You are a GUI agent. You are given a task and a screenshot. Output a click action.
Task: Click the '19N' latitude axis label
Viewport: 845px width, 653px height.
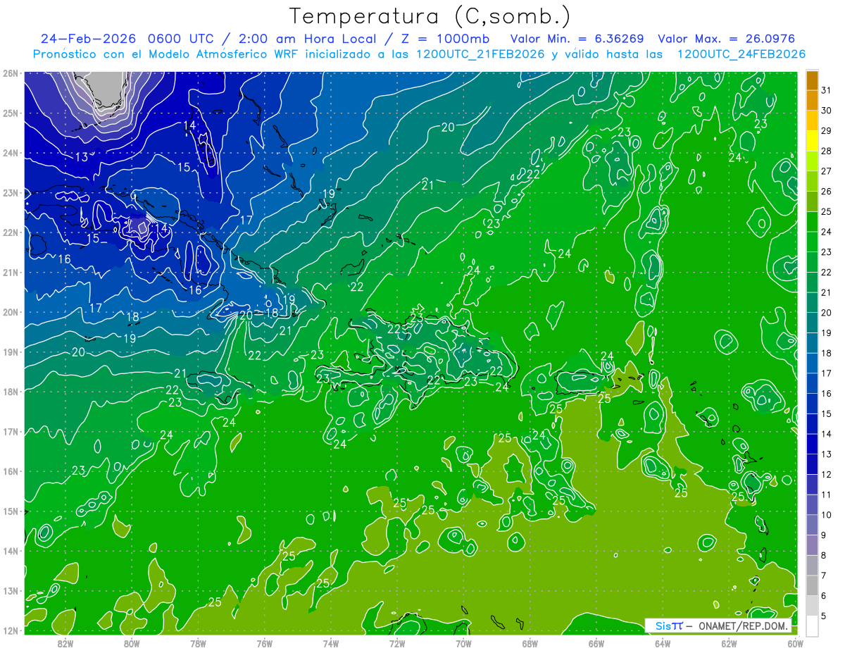pos(11,352)
